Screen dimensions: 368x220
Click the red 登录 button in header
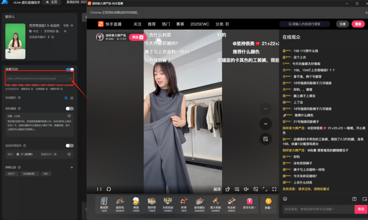pos(358,24)
